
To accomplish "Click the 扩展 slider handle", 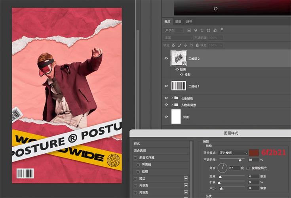I will (x=219, y=183).
